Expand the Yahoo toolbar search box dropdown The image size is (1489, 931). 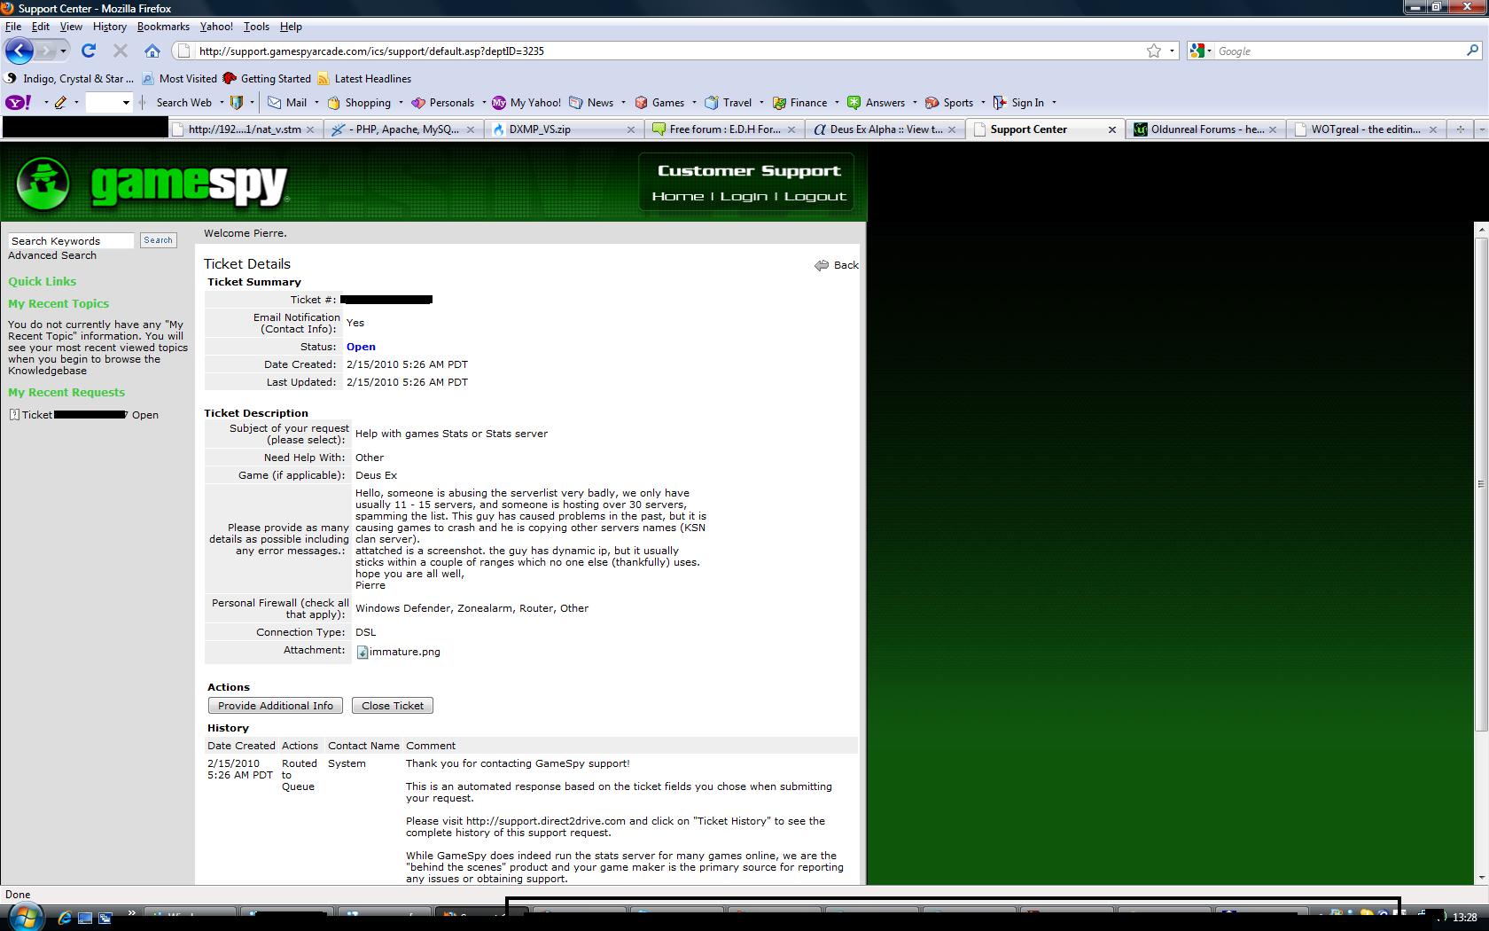click(126, 102)
